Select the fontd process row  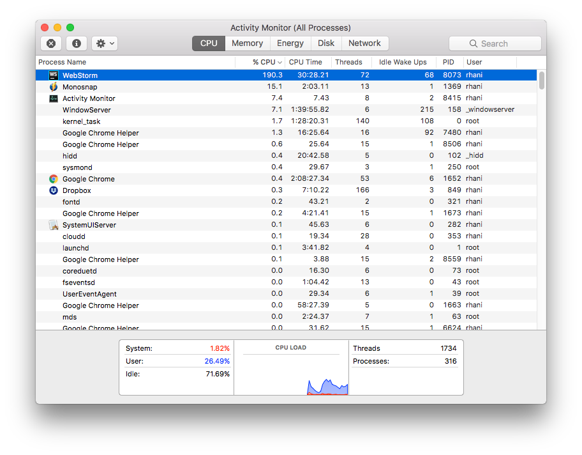coord(286,202)
